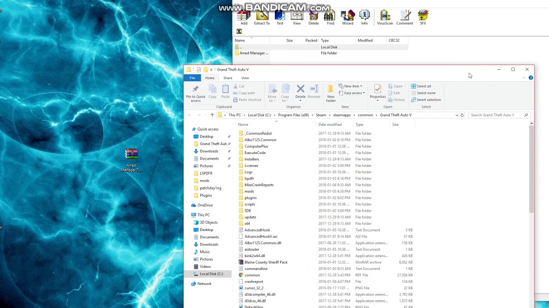Select the MiniCrashReports folder
Image resolution: width=549 pixels, height=308 pixels.
259,185
